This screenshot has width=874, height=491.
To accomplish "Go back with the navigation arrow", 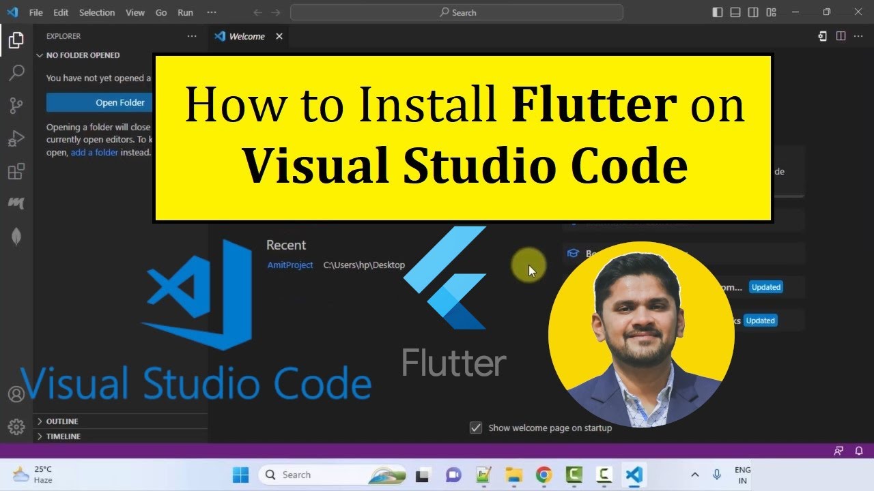I will [257, 12].
